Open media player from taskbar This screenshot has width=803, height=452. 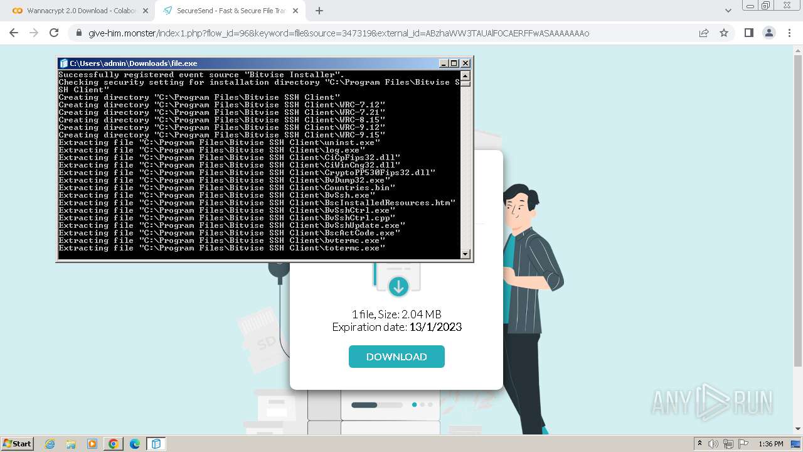point(92,444)
